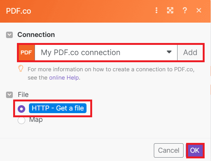Open help via the question mark icon

click(185, 11)
